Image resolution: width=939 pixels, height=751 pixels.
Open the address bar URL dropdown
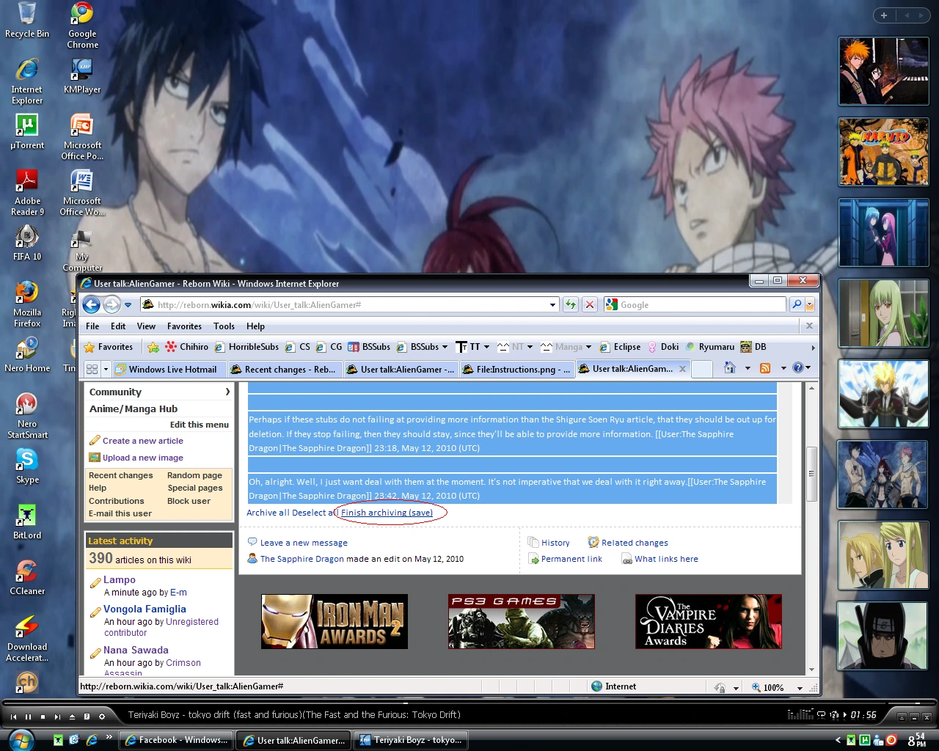click(x=553, y=304)
